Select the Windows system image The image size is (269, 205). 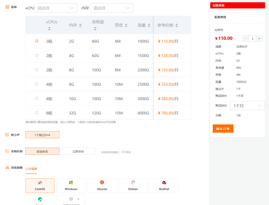(71, 186)
